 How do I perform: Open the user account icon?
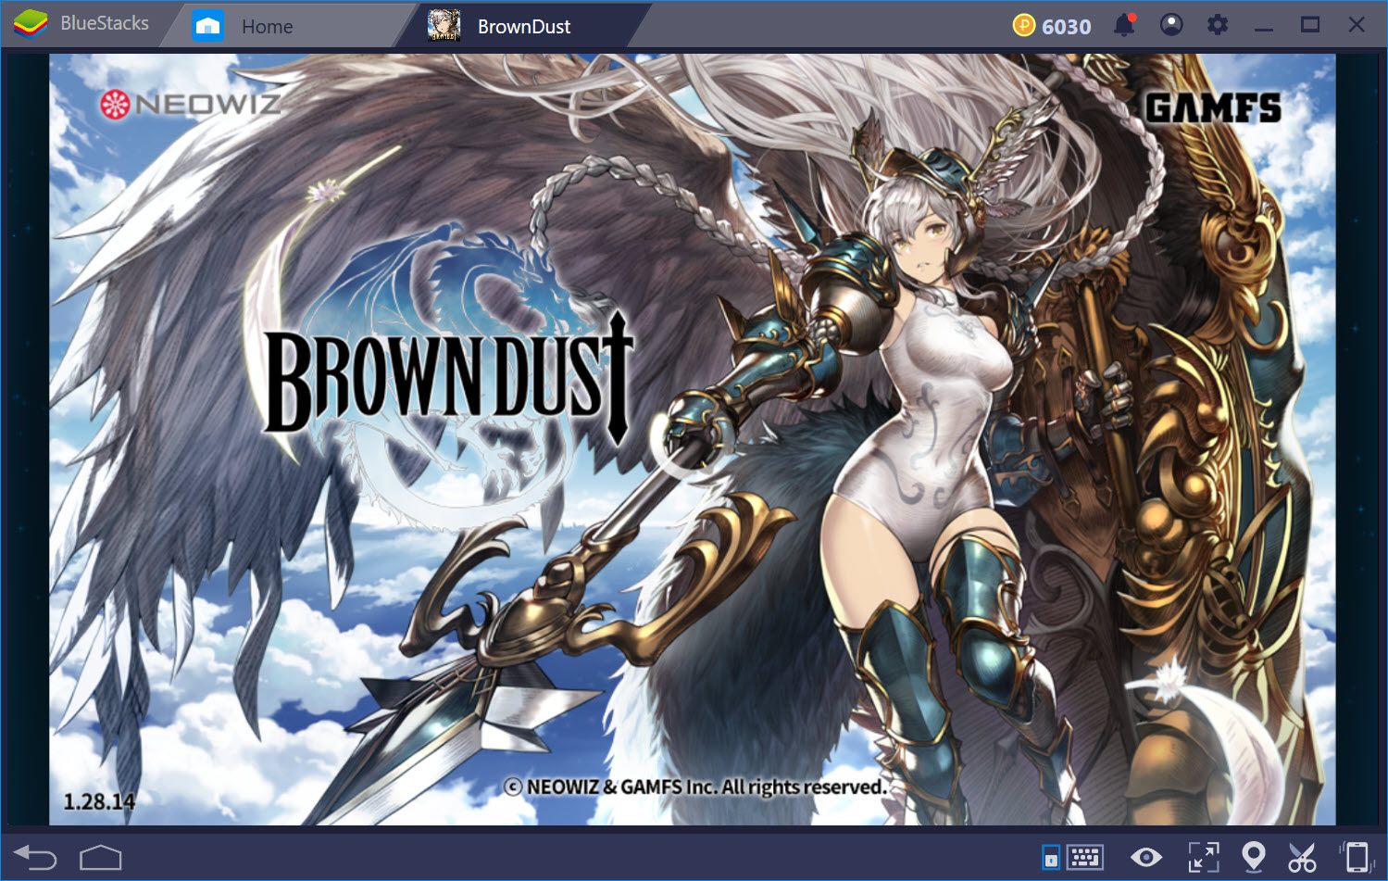[1171, 25]
